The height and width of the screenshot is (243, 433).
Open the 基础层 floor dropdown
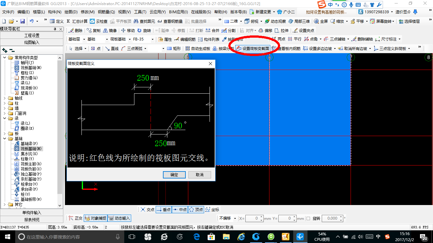click(x=84, y=39)
